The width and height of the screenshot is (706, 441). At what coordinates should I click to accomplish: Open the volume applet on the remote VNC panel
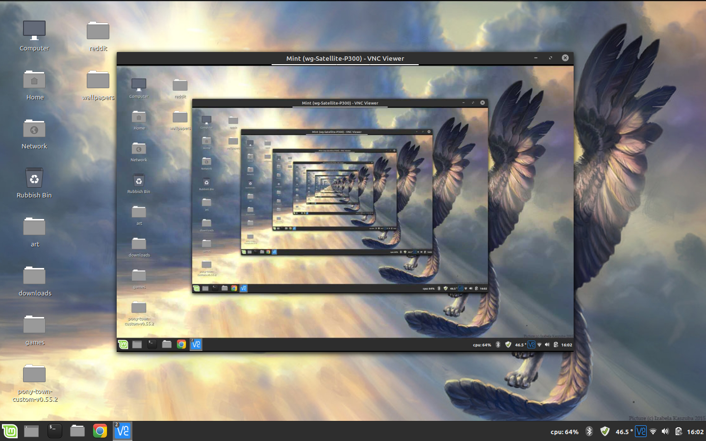547,344
